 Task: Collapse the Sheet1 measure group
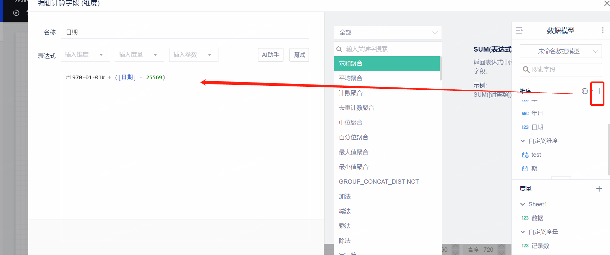(523, 204)
